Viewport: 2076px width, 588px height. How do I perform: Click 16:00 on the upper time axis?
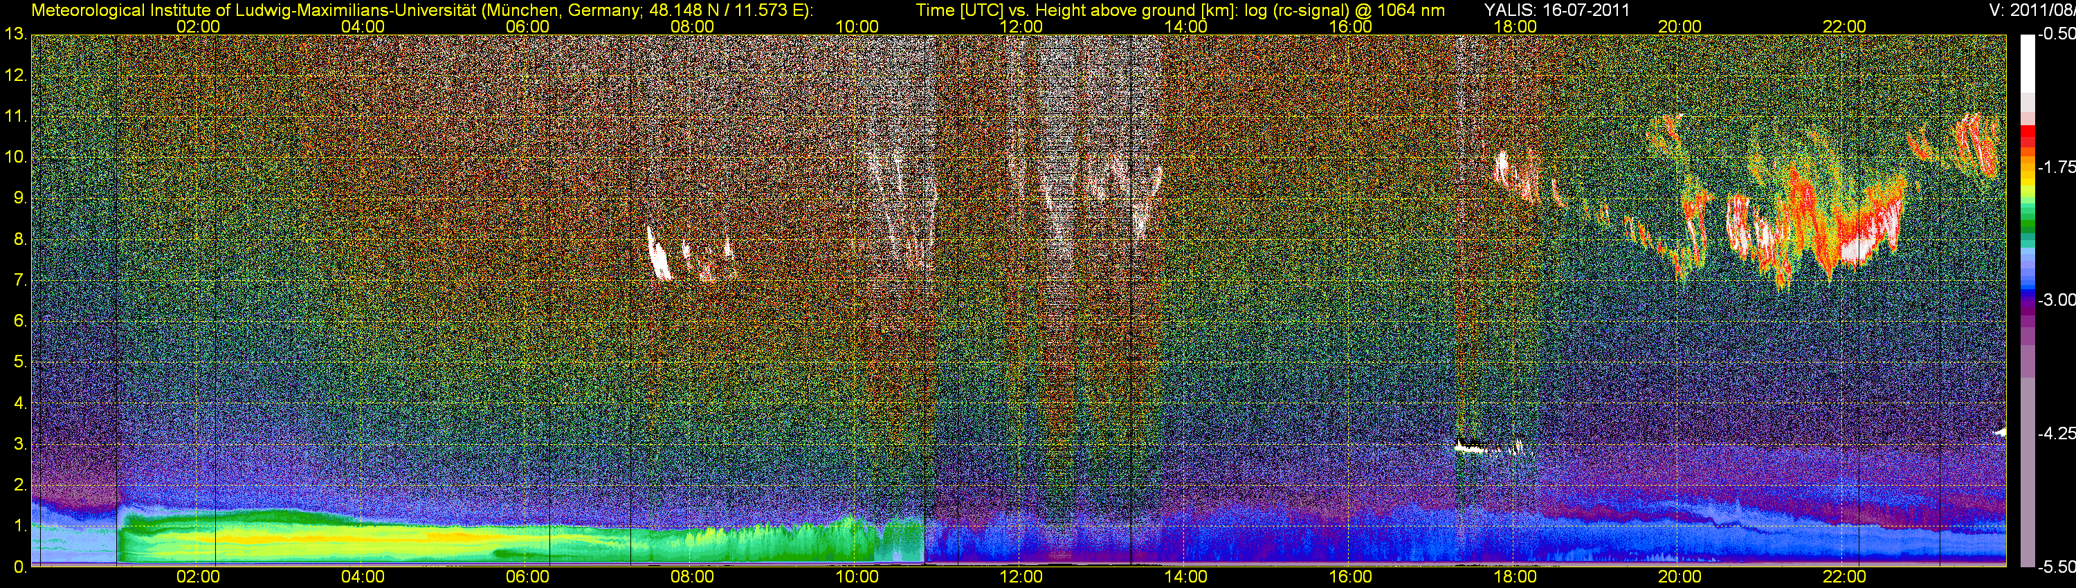pyautogui.click(x=1351, y=26)
